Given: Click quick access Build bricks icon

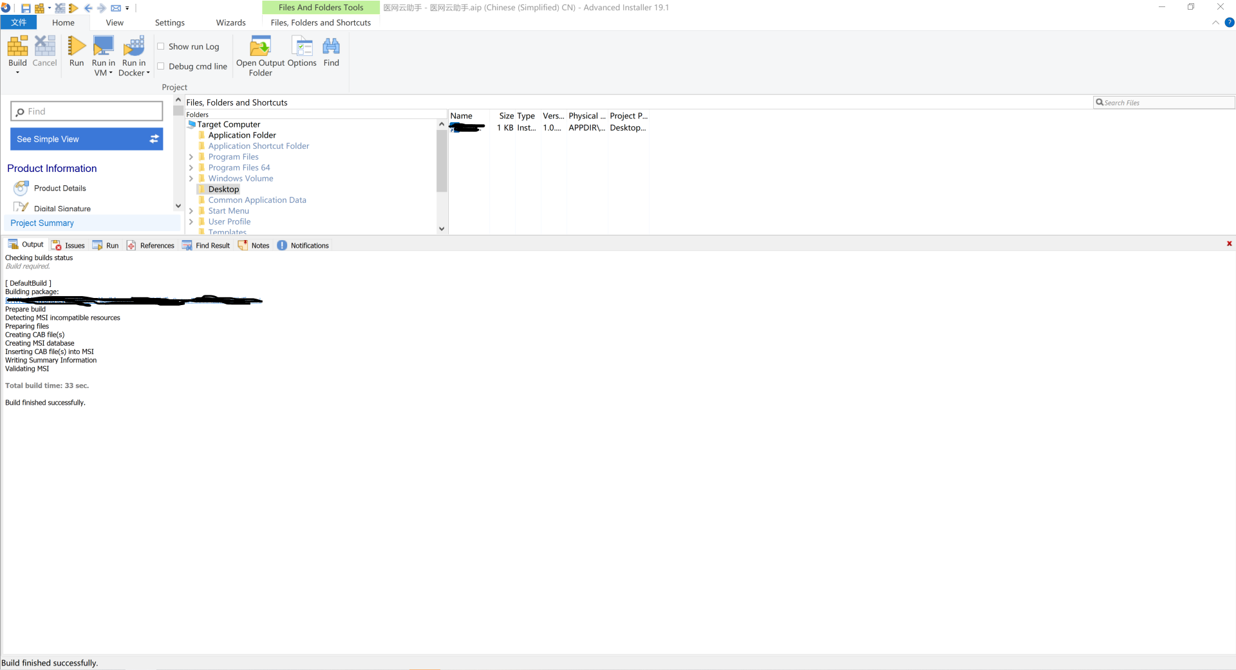Looking at the screenshot, I should 39,8.
